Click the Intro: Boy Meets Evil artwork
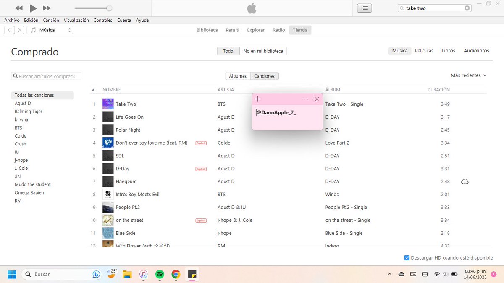This screenshot has width=504, height=283. click(108, 194)
